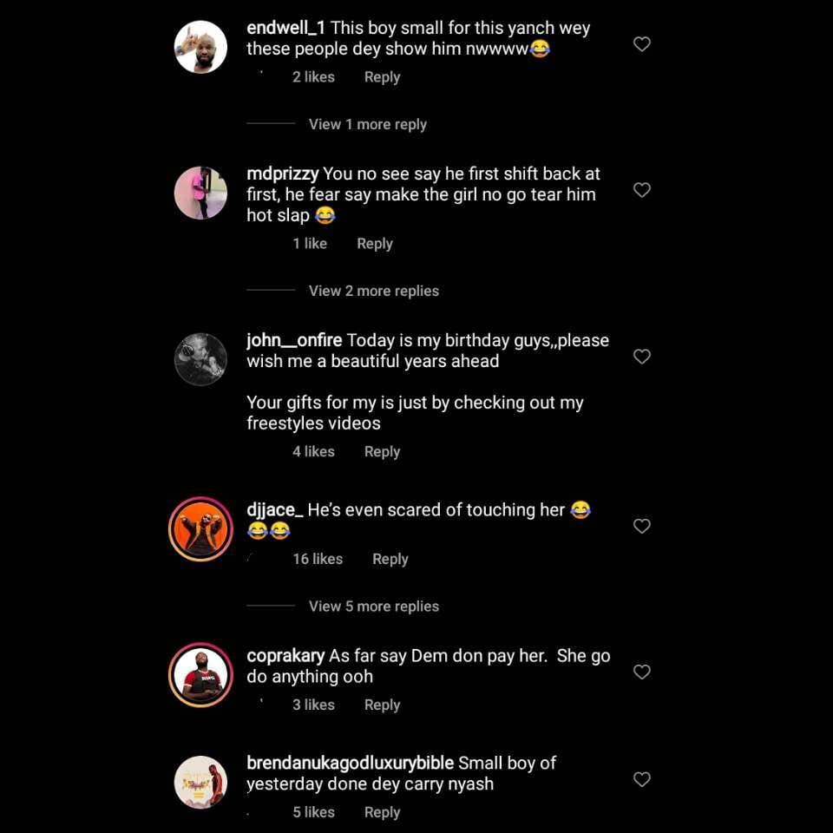Tap the heart on mdprizzy's comment
Viewport: 833px width, 833px height.
(642, 190)
